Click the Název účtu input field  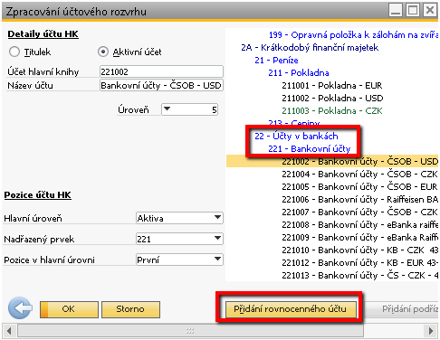pyautogui.click(x=161, y=85)
